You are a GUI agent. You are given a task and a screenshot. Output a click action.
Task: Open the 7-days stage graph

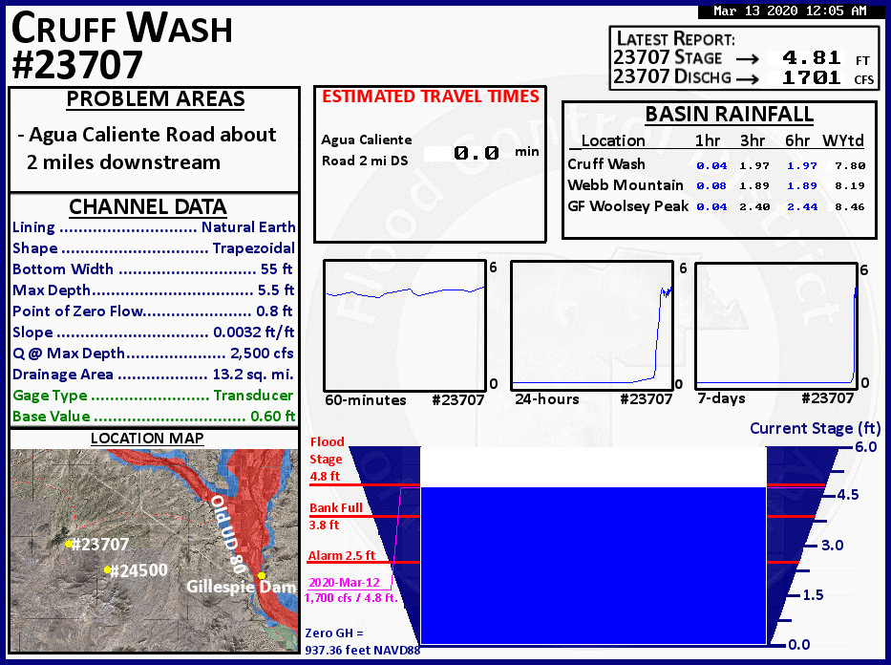775,322
